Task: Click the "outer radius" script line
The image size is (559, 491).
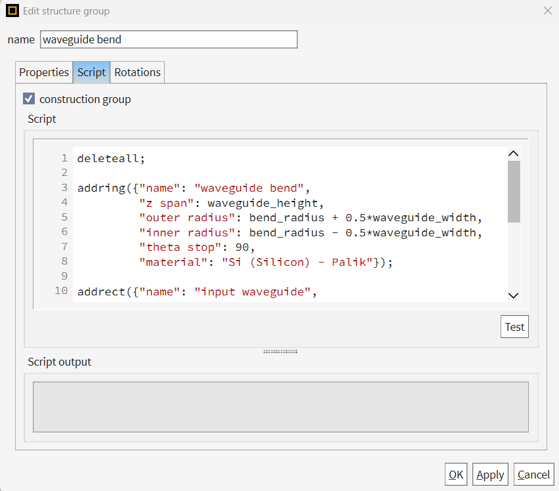Action: [310, 217]
